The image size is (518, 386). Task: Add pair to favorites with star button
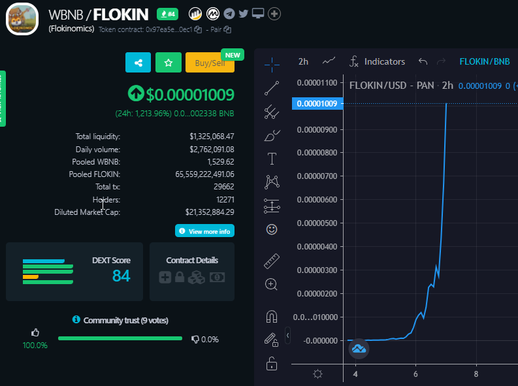(169, 63)
